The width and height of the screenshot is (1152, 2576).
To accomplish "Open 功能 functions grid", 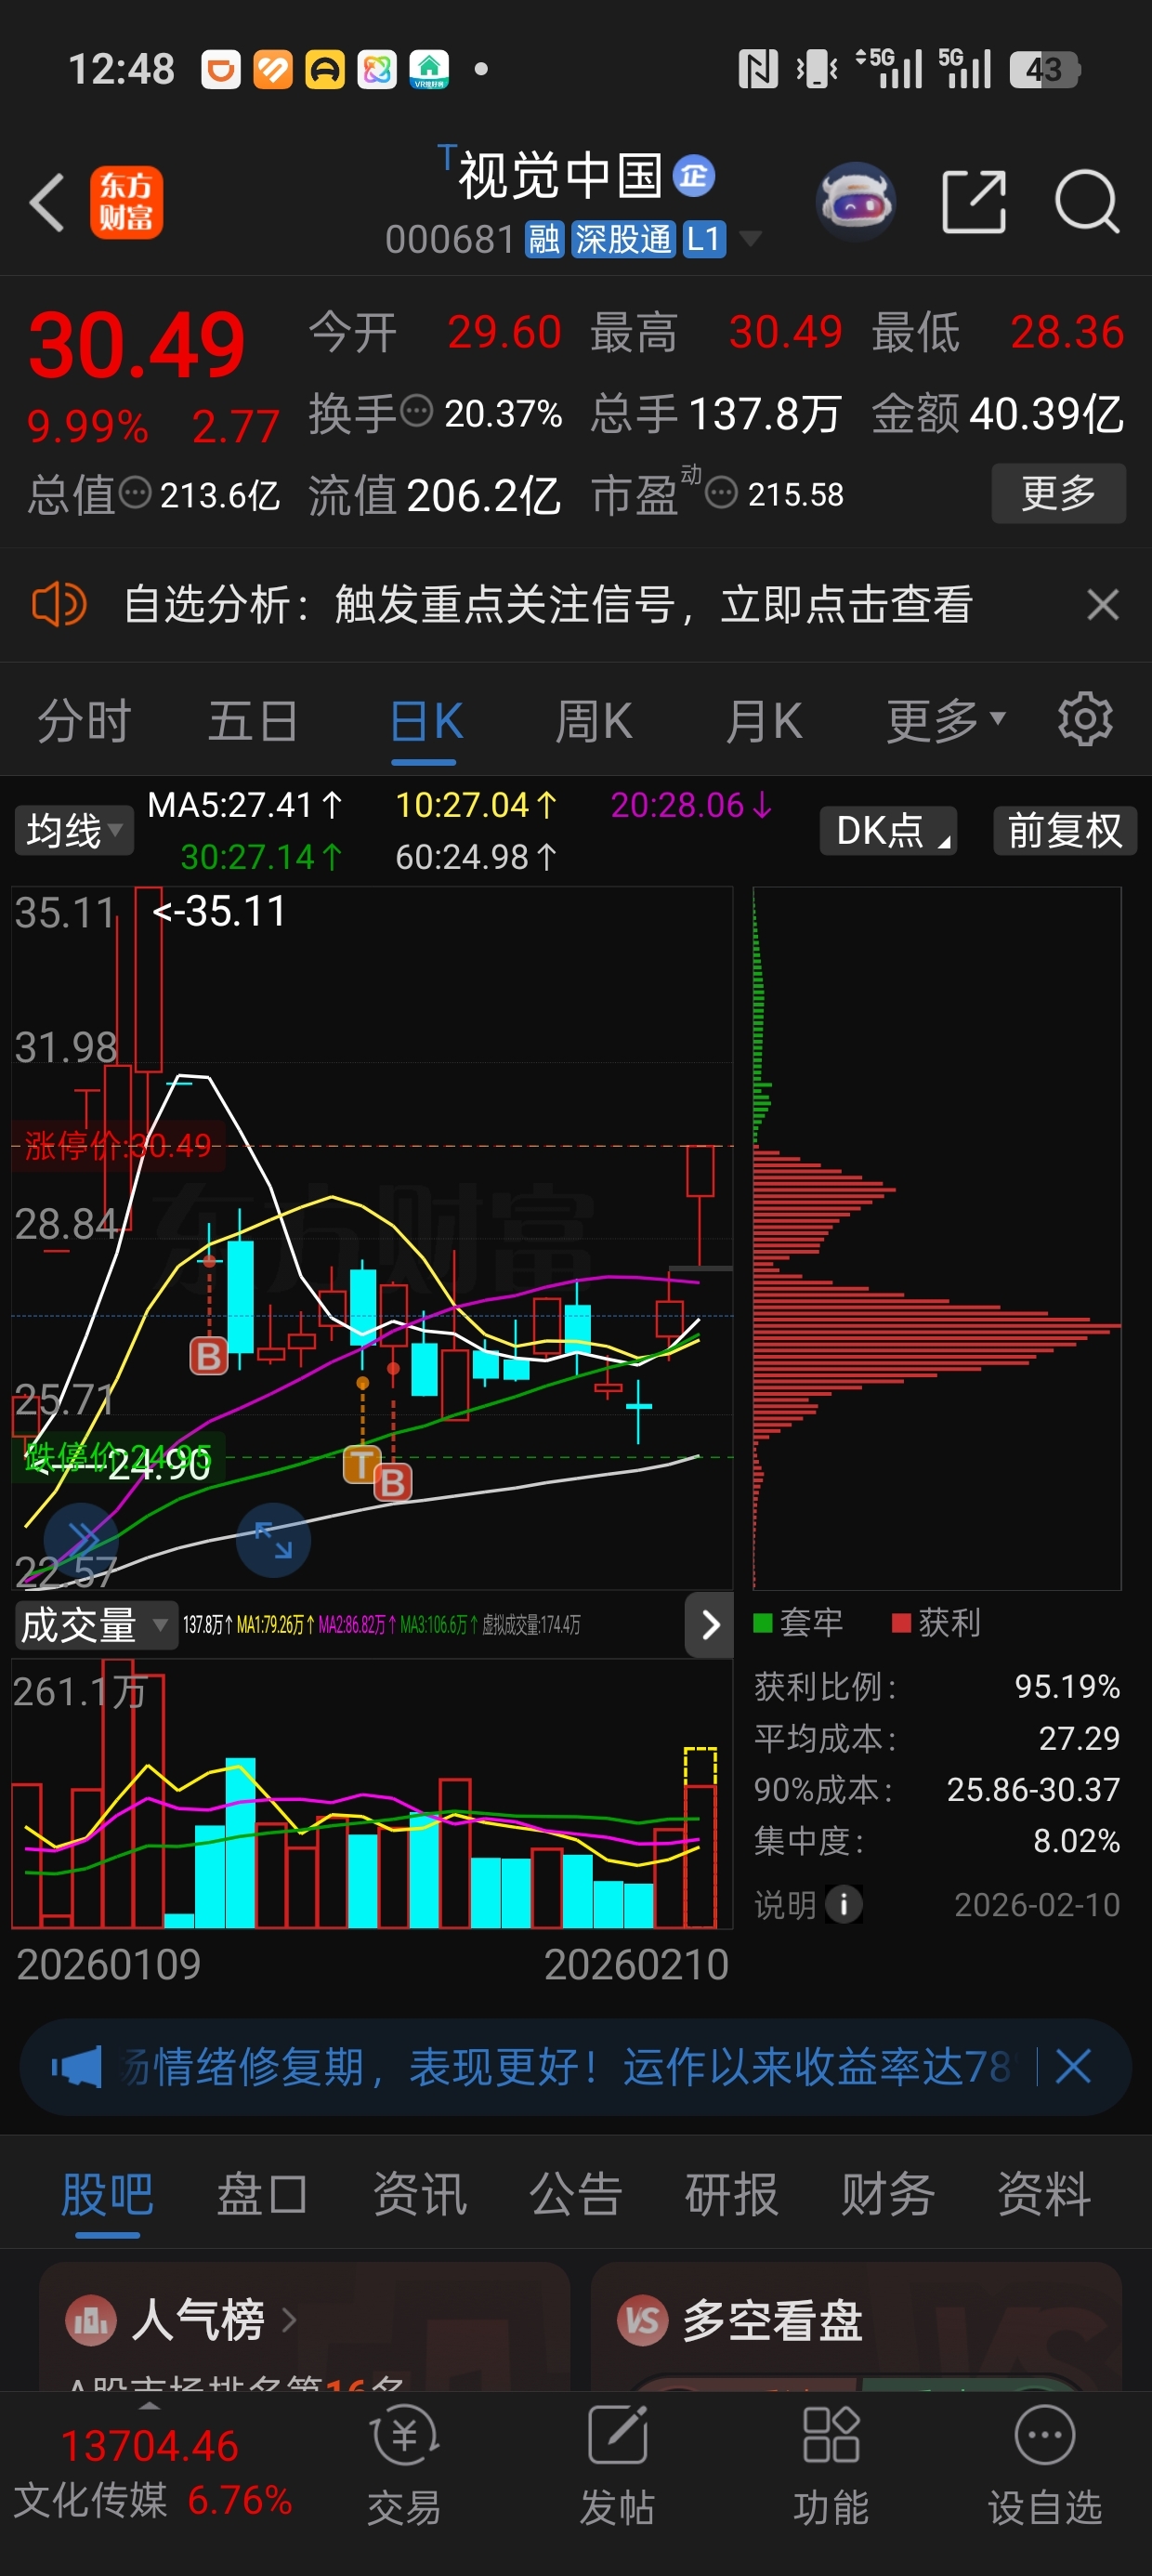I will (x=830, y=2466).
